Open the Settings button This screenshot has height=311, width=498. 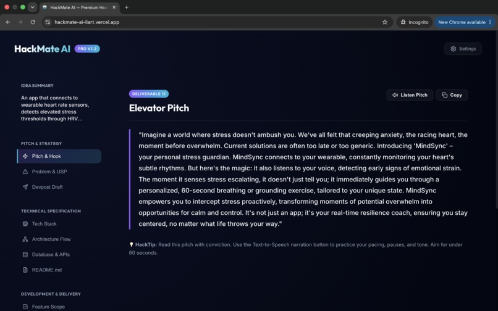[x=463, y=49]
